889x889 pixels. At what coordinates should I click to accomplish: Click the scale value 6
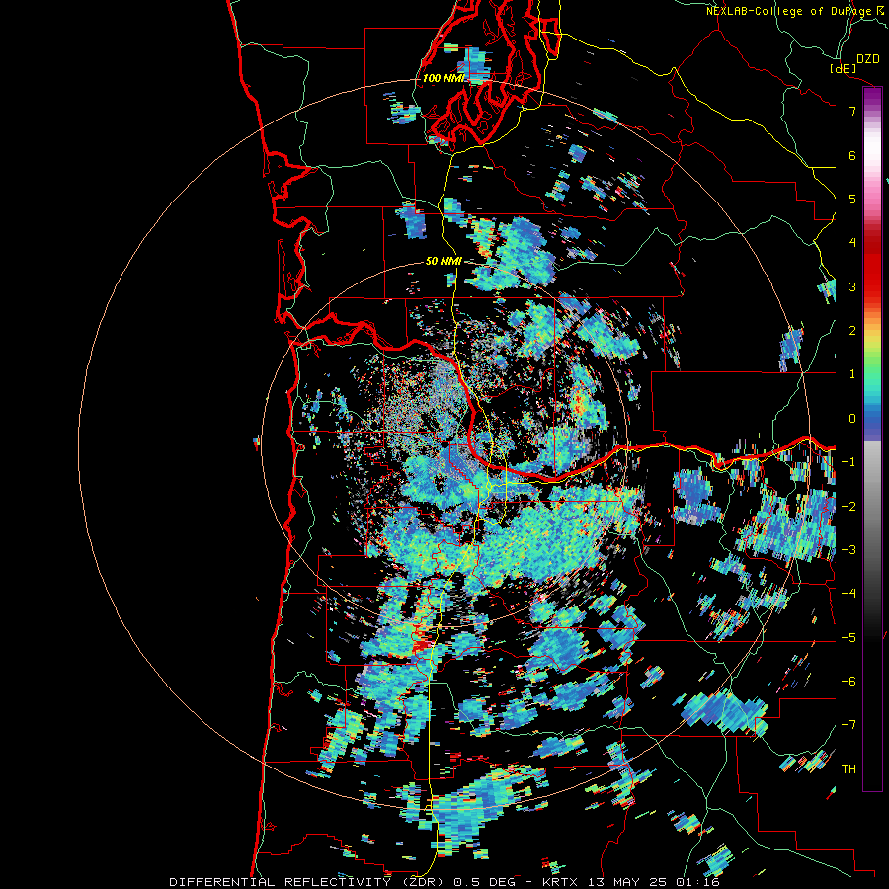pos(852,155)
